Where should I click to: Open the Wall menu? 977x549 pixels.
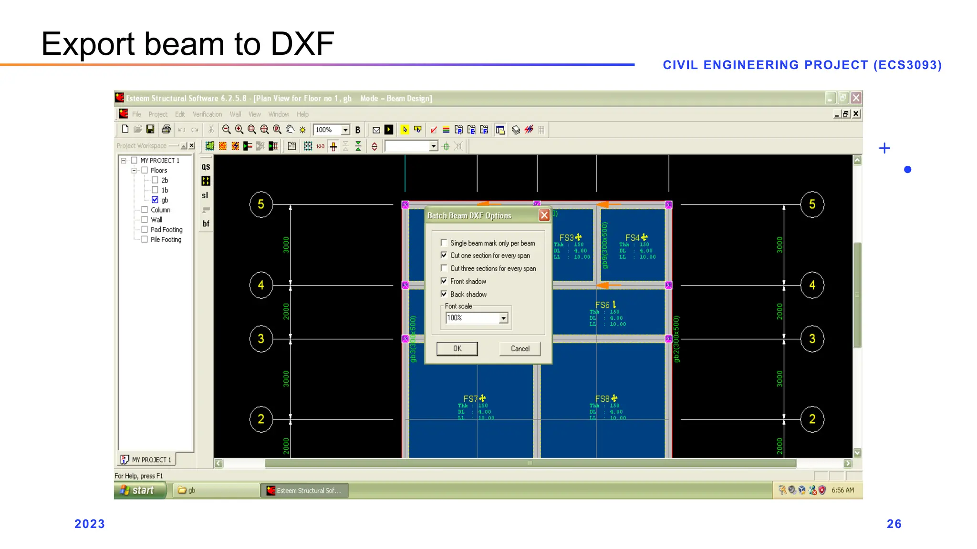(235, 114)
